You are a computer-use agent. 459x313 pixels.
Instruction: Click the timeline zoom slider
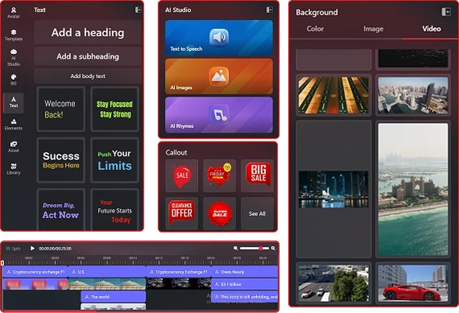pos(255,248)
